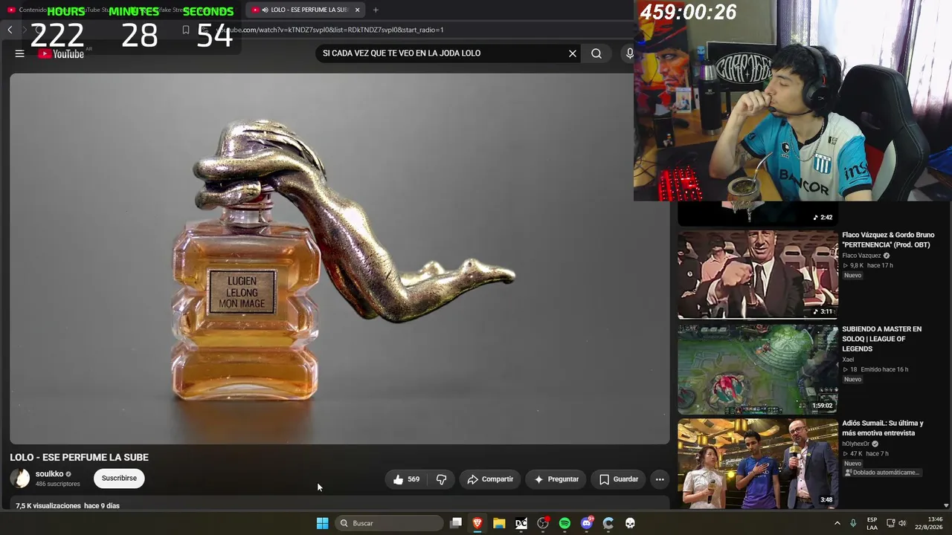This screenshot has height=535, width=952.
Task: Visit the hOlyhexOr channel name
Action: pos(855,444)
